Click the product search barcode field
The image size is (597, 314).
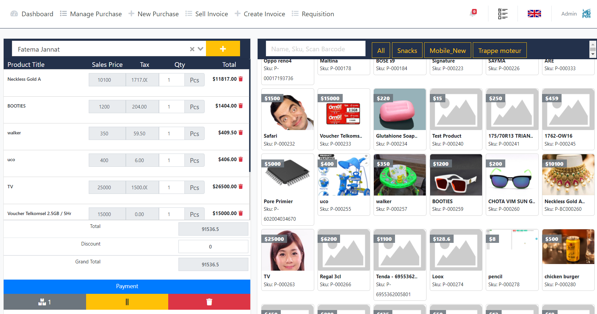315,48
